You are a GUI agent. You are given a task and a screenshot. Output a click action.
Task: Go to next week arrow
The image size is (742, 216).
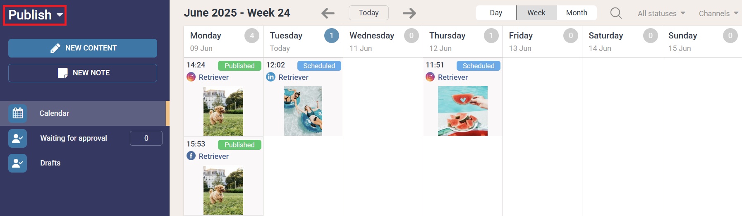pos(409,13)
